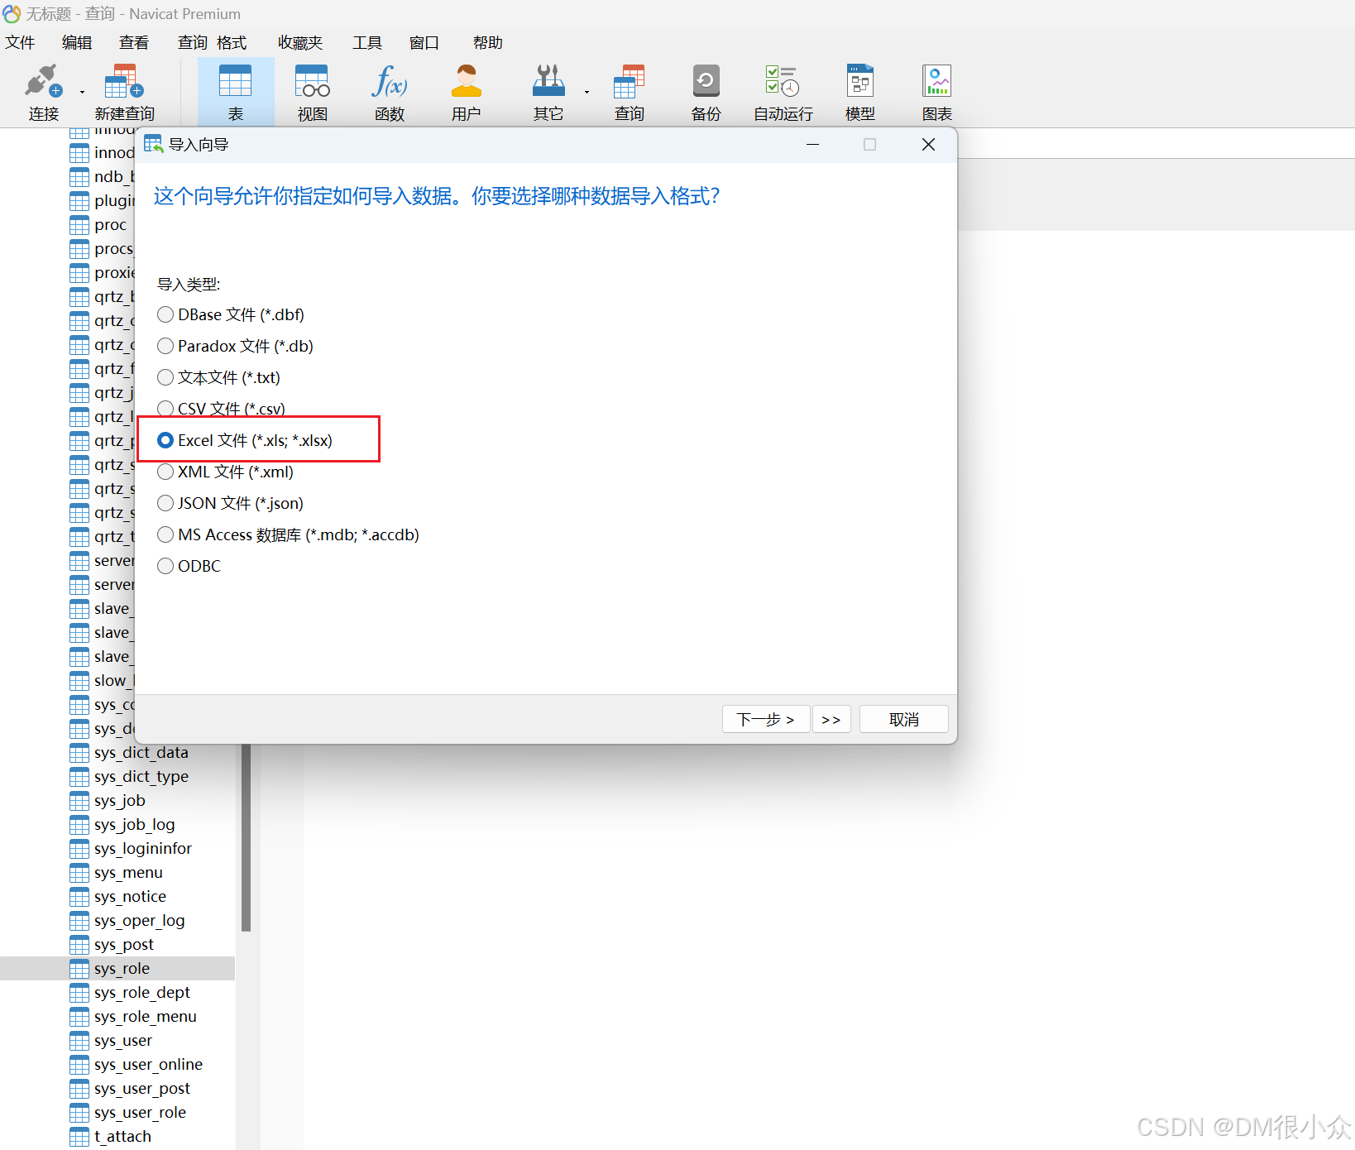Select sys_job table in tree
The width and height of the screenshot is (1355, 1150).
coord(119,801)
